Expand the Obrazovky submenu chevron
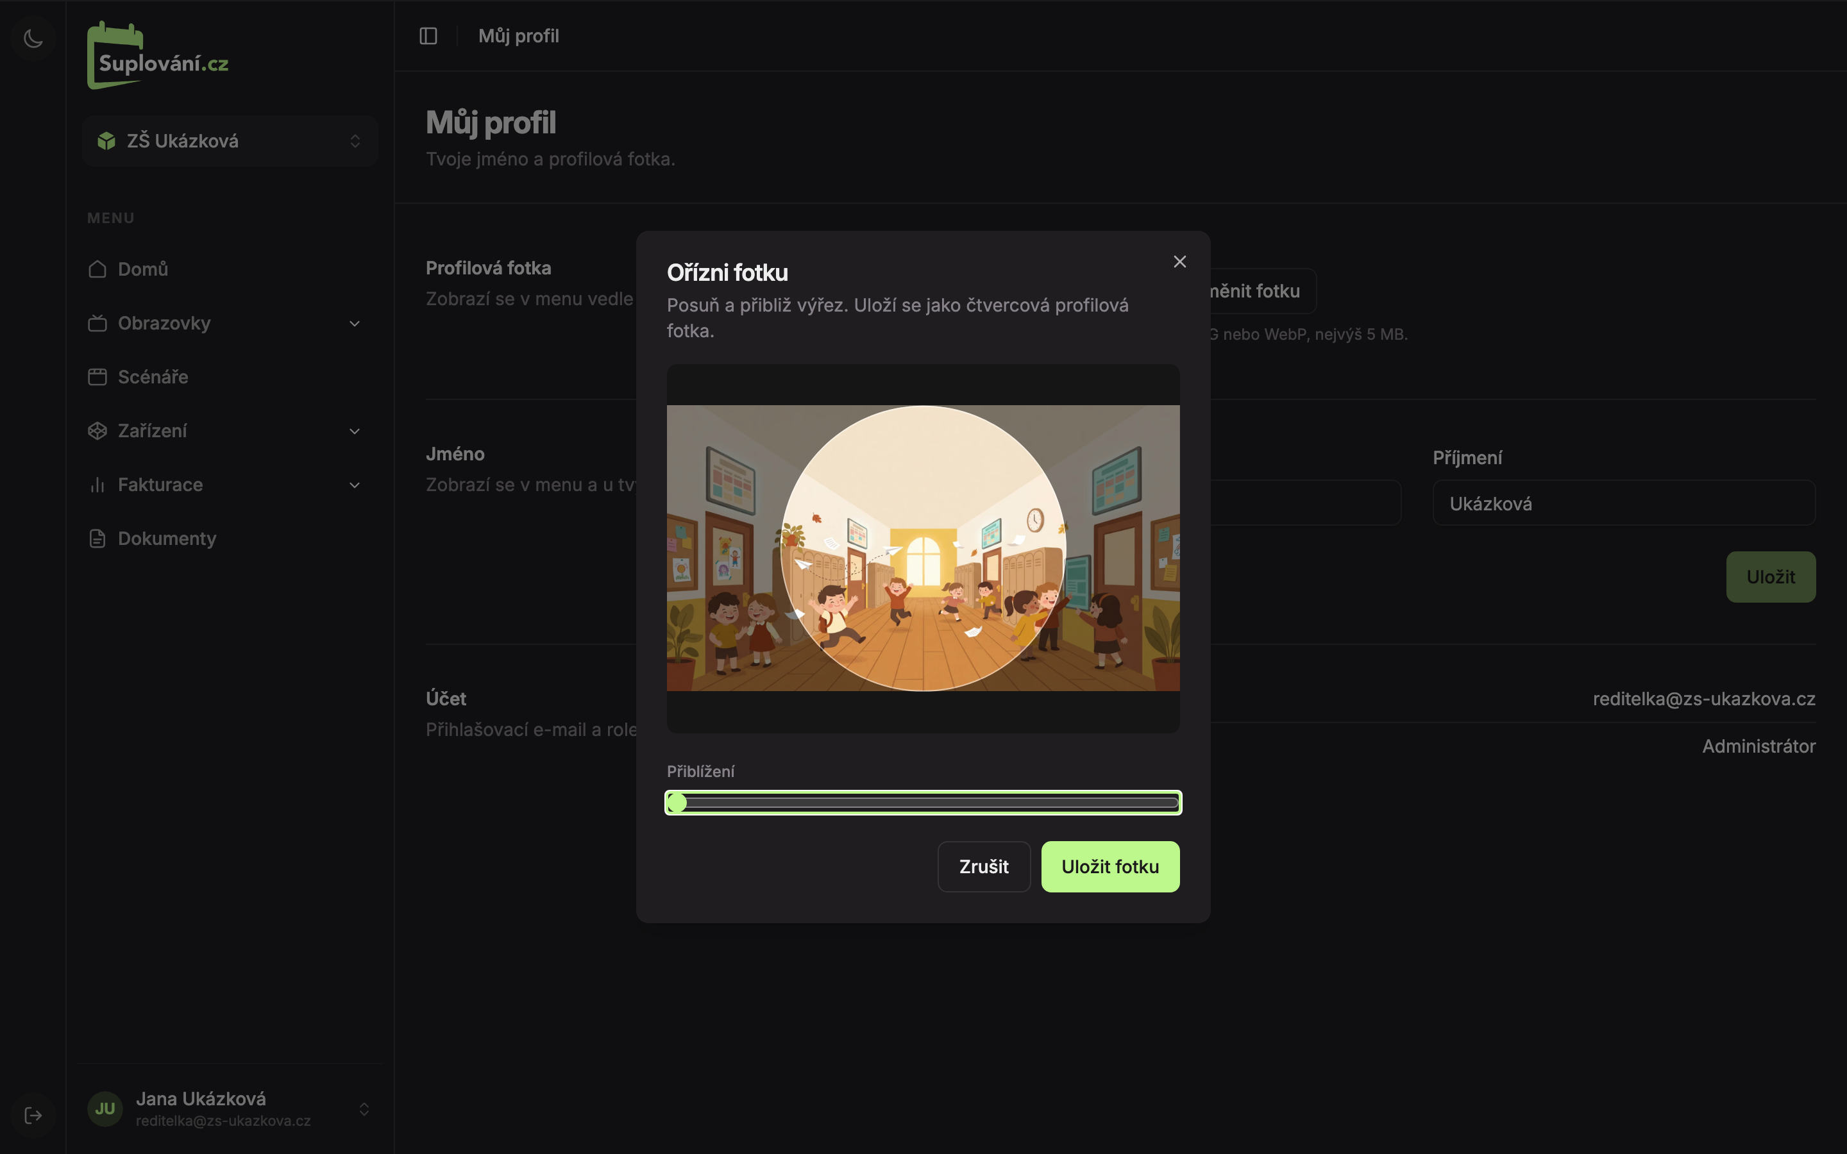 (355, 324)
